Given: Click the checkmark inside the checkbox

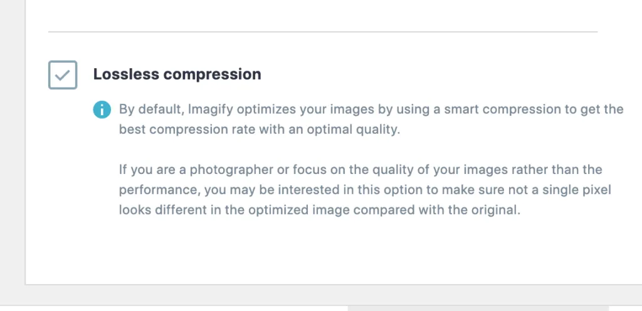Looking at the screenshot, I should pyautogui.click(x=63, y=75).
